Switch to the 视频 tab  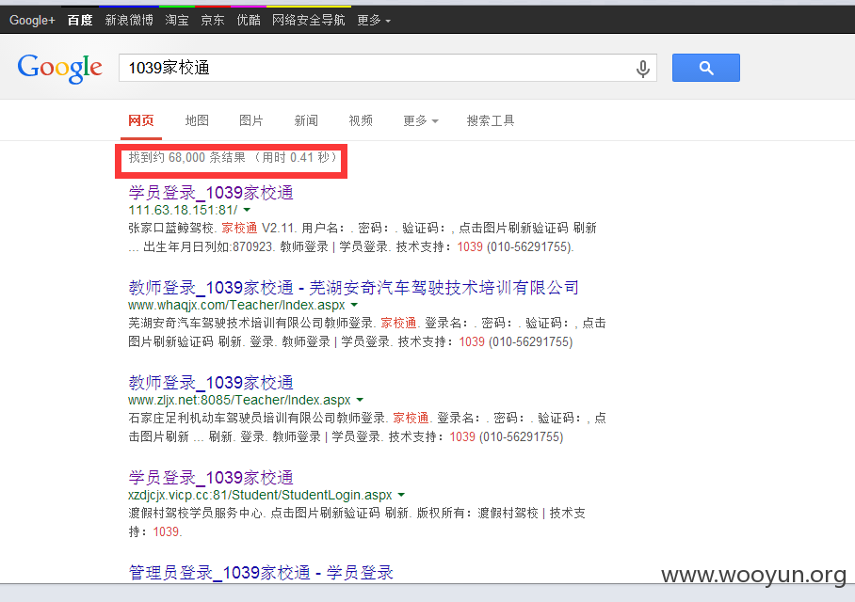point(361,120)
